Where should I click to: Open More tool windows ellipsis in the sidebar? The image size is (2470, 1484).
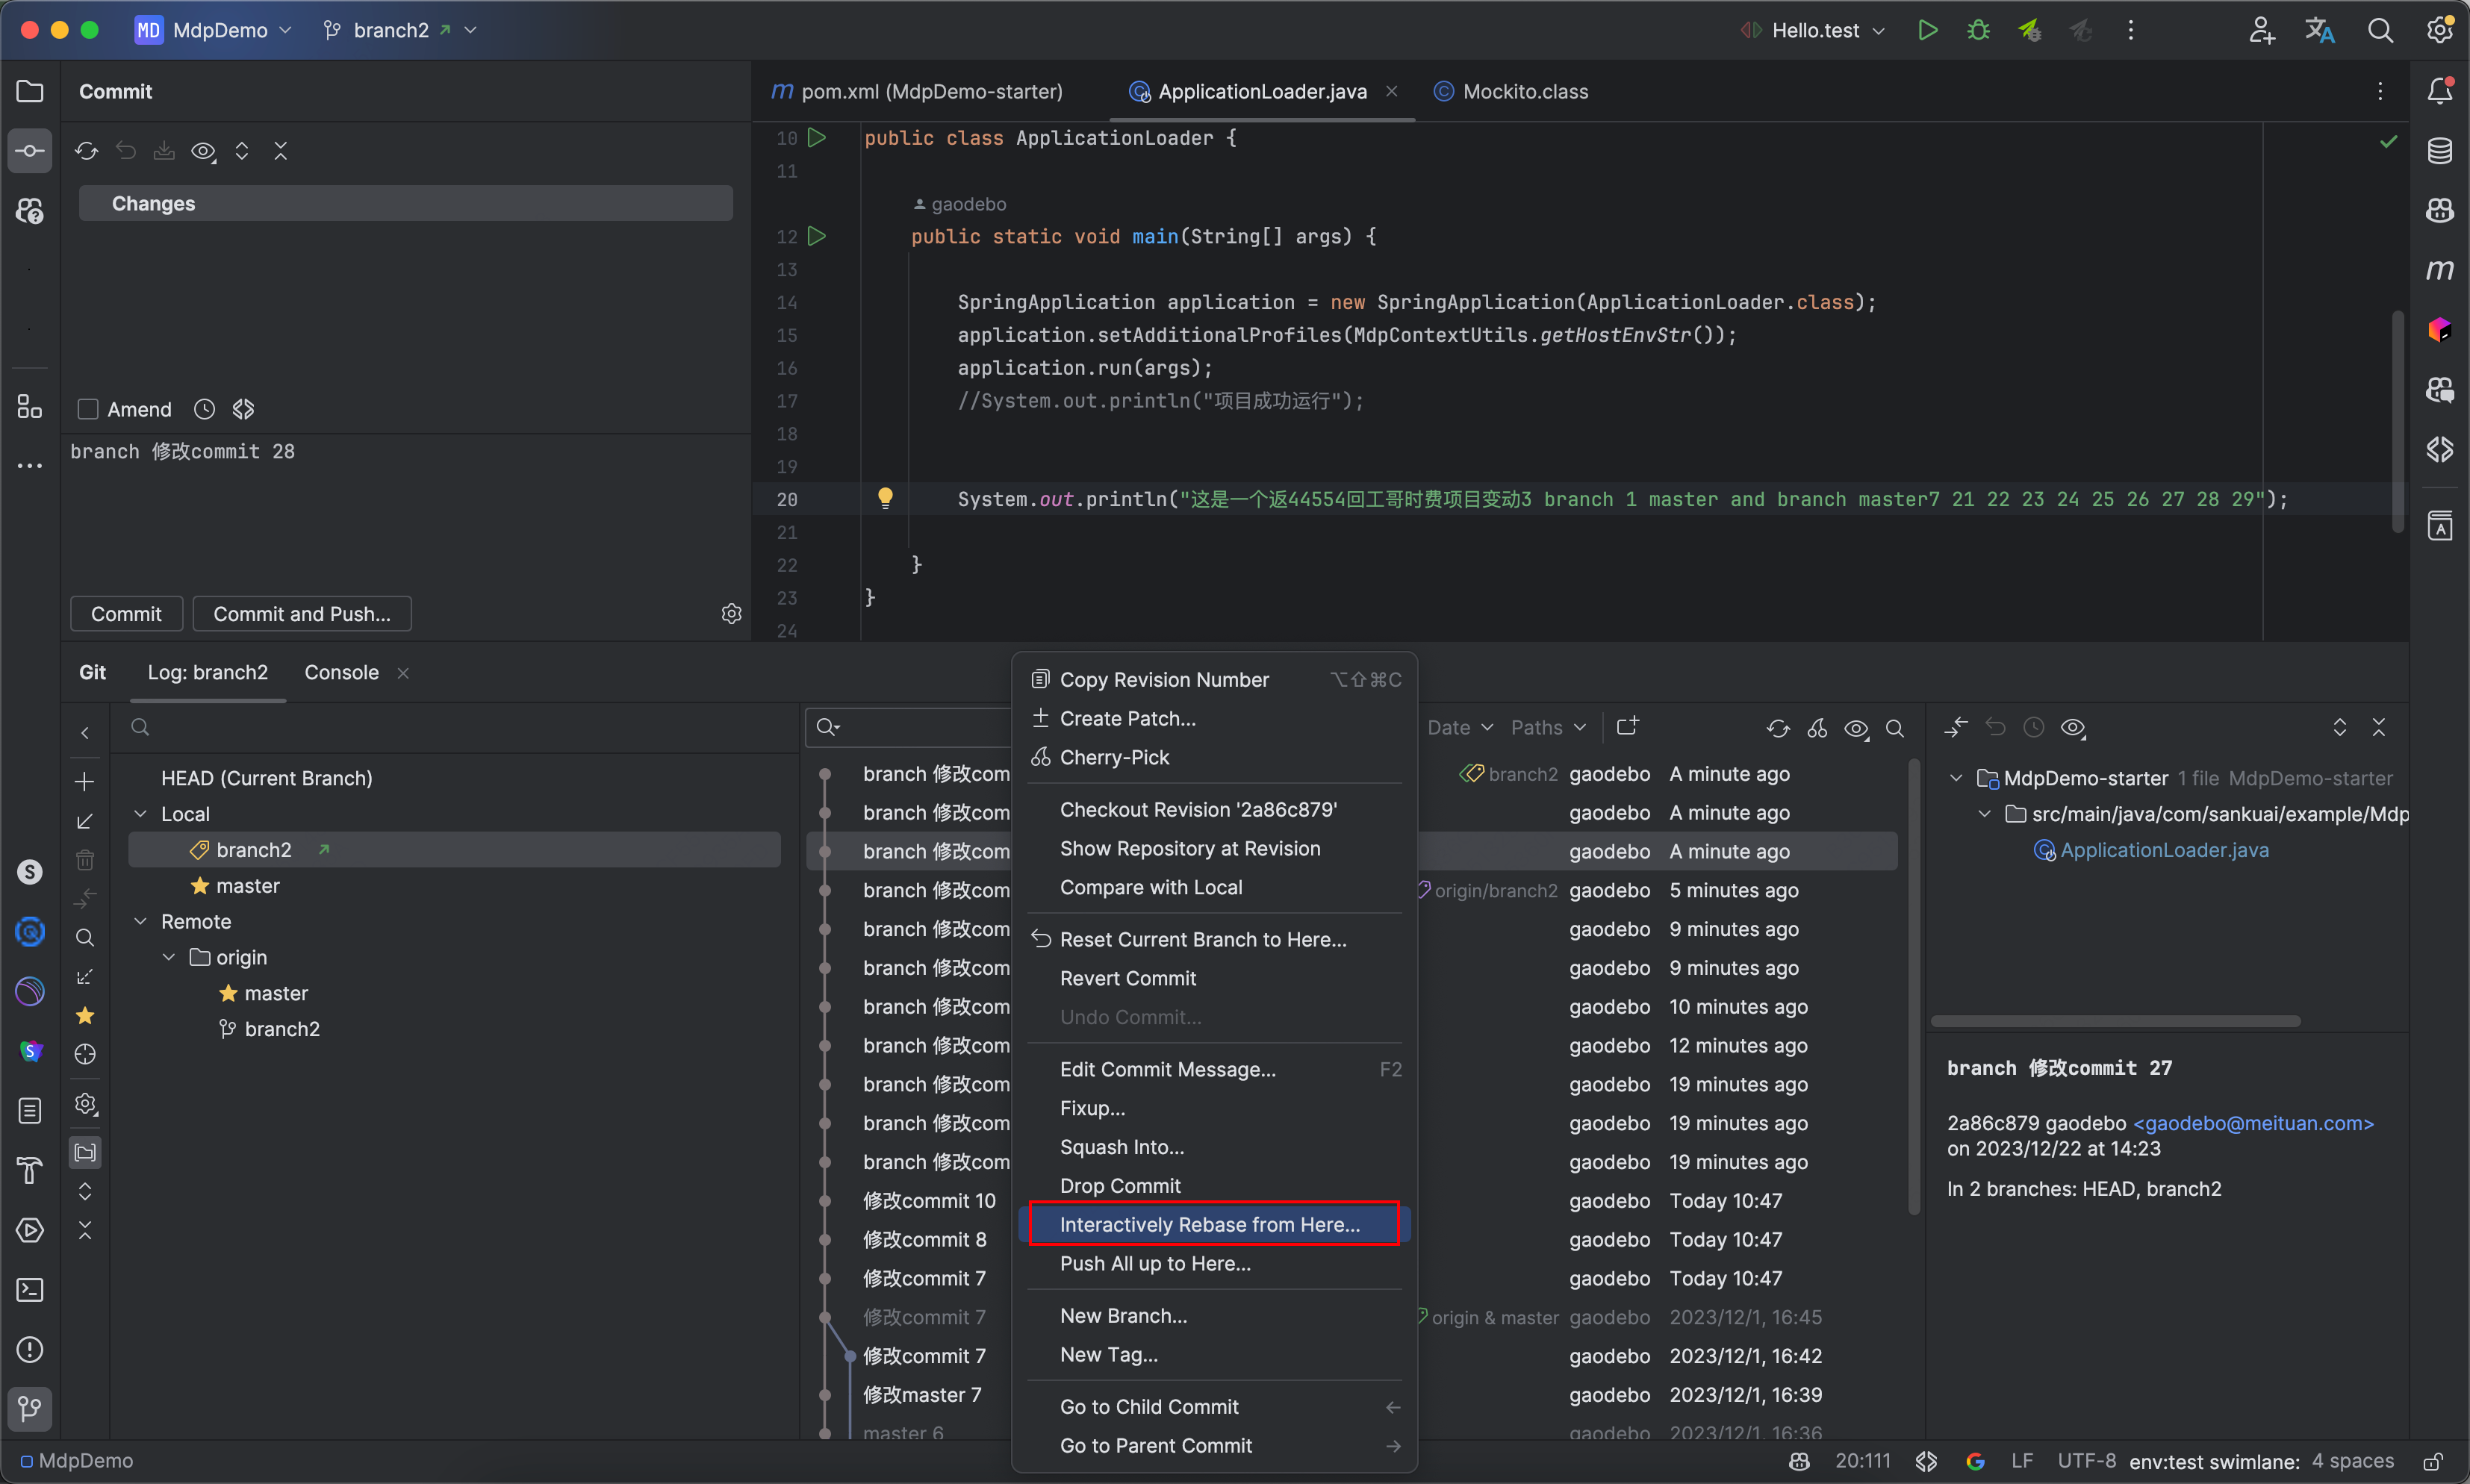[x=30, y=466]
